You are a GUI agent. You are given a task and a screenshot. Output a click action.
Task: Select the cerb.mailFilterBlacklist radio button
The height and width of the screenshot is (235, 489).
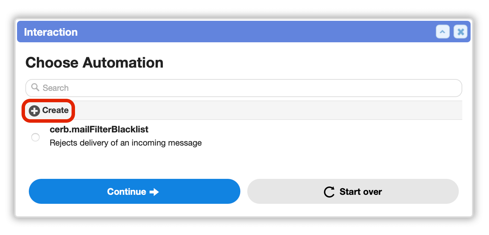coord(35,137)
